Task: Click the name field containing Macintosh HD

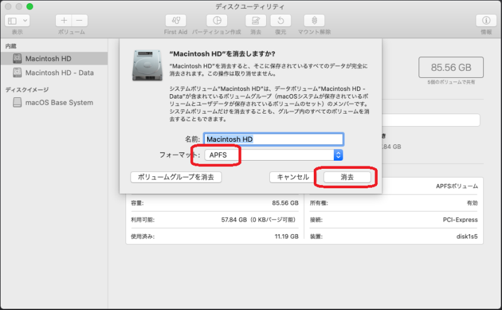Action: [274, 139]
